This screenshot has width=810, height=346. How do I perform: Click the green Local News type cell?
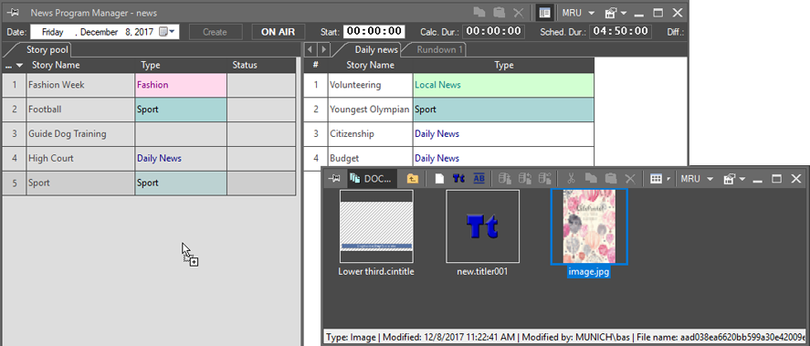pyautogui.click(x=504, y=85)
